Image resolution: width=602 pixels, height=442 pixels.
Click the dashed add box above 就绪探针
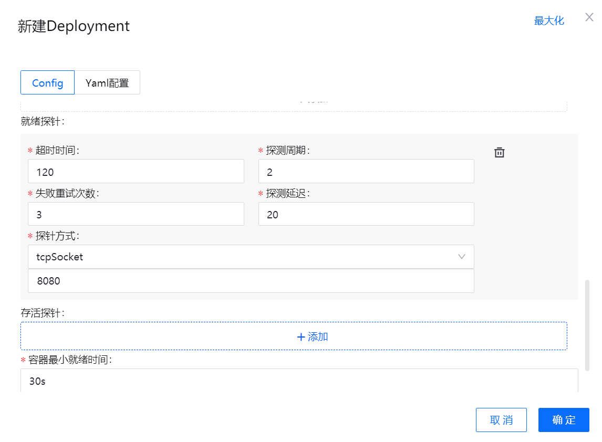click(294, 104)
